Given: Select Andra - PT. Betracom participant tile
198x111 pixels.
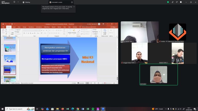Looking at the screenshot, I should coord(178,32).
